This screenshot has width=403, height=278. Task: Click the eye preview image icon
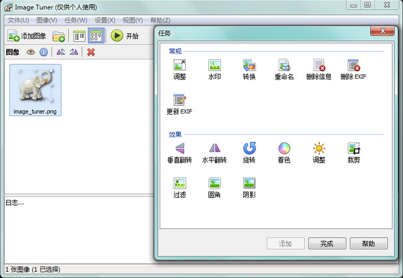click(x=31, y=52)
